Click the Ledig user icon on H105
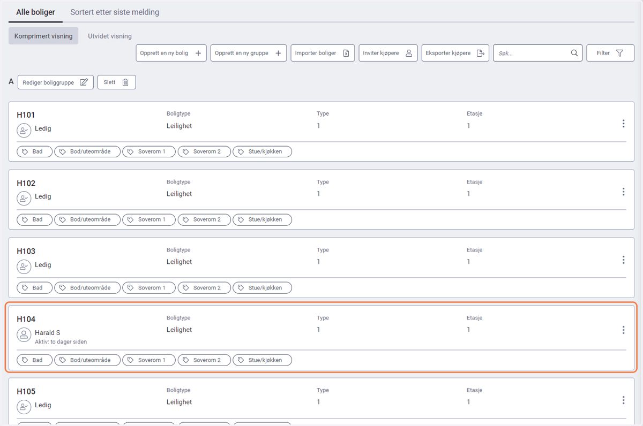 click(x=24, y=406)
